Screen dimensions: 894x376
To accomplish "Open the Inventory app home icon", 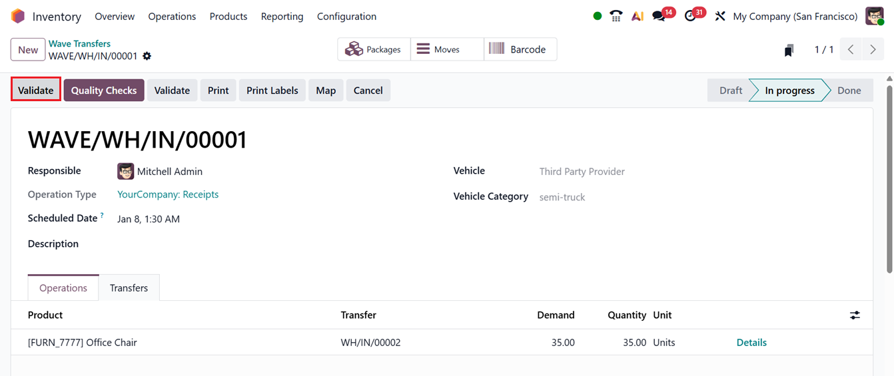I will [18, 16].
